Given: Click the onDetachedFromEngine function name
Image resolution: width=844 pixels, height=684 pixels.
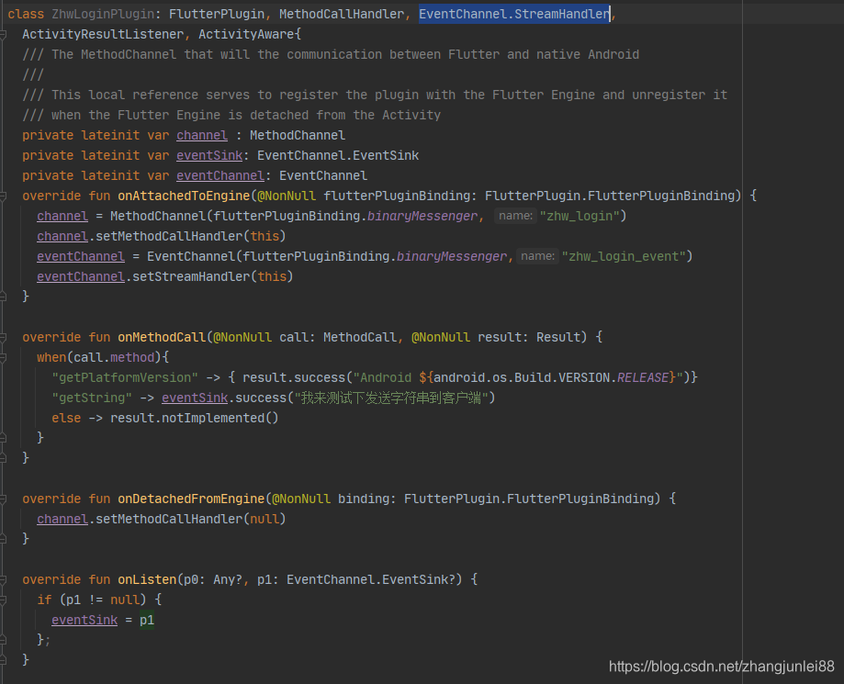Looking at the screenshot, I should [191, 499].
